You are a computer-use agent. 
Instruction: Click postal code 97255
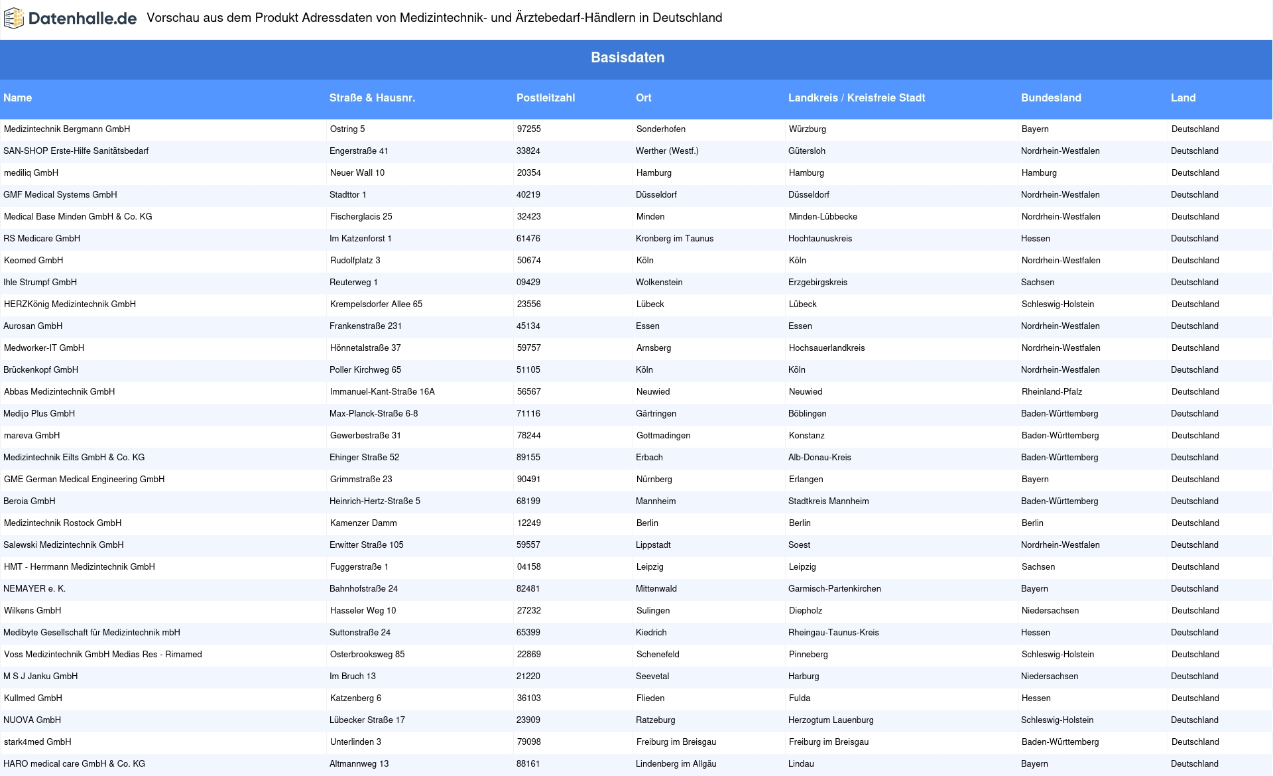pyautogui.click(x=529, y=129)
